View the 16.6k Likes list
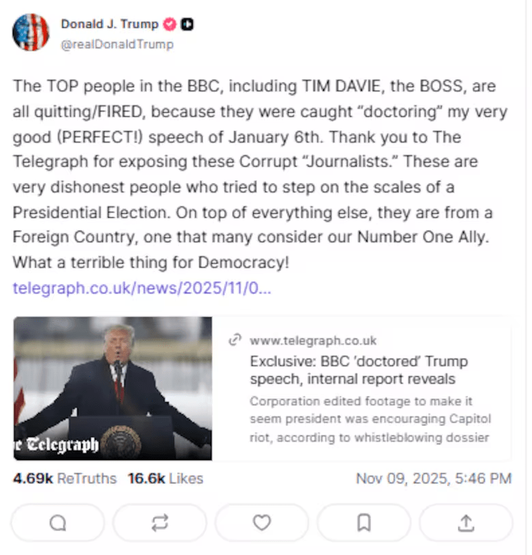The width and height of the screenshot is (532, 555). (x=165, y=479)
